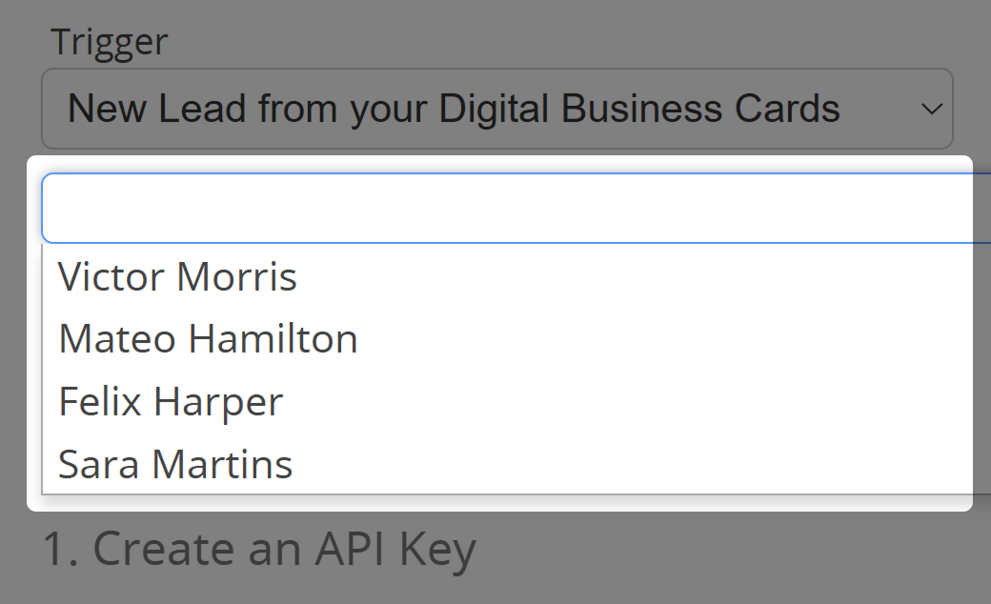Click the name above Sara Martins: Felix Harper

171,401
